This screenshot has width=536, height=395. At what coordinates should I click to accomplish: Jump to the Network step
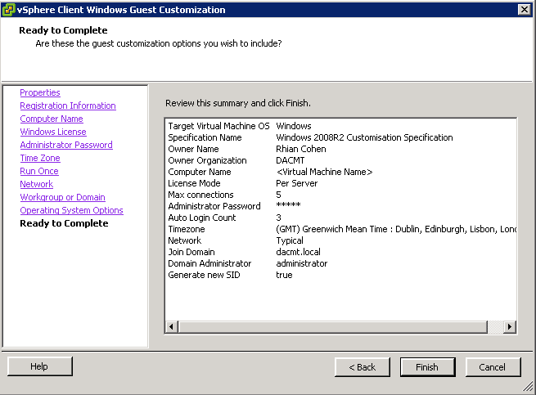(36, 184)
